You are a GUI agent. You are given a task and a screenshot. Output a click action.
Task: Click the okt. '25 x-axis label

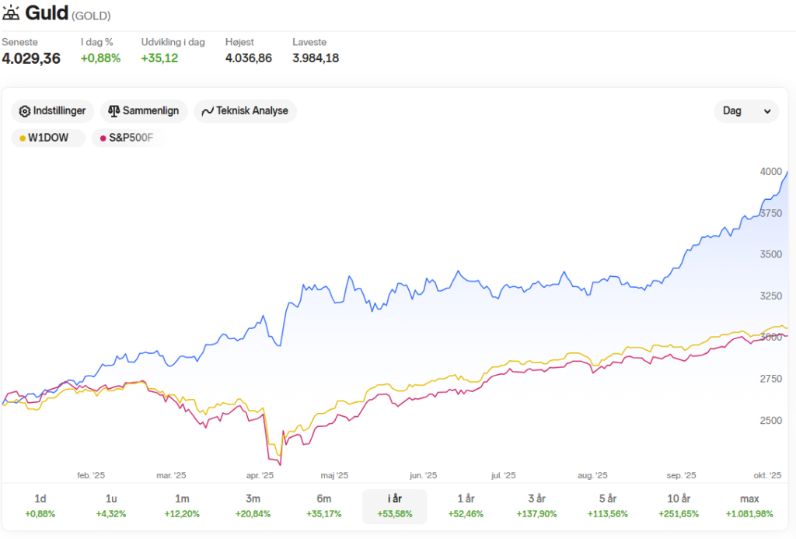[767, 475]
